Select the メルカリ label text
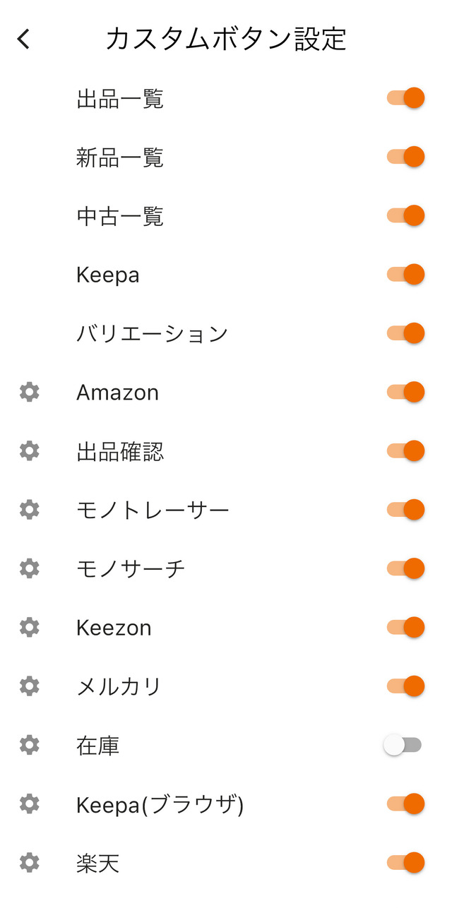 pyautogui.click(x=119, y=686)
